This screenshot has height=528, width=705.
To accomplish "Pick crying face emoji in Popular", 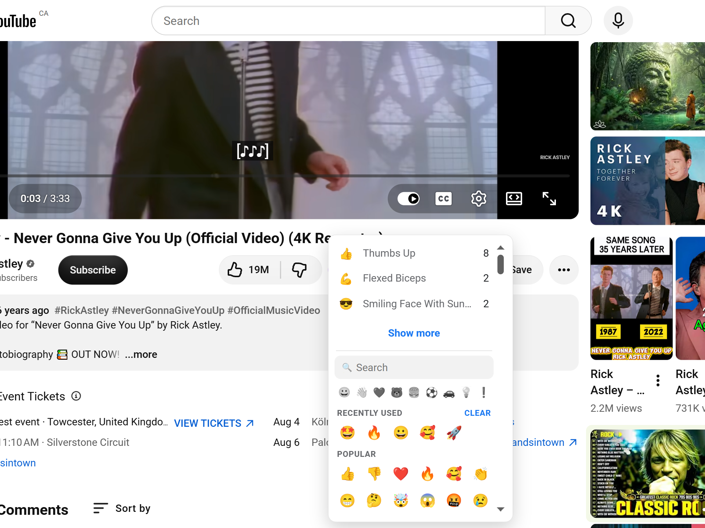I will tap(480, 500).
